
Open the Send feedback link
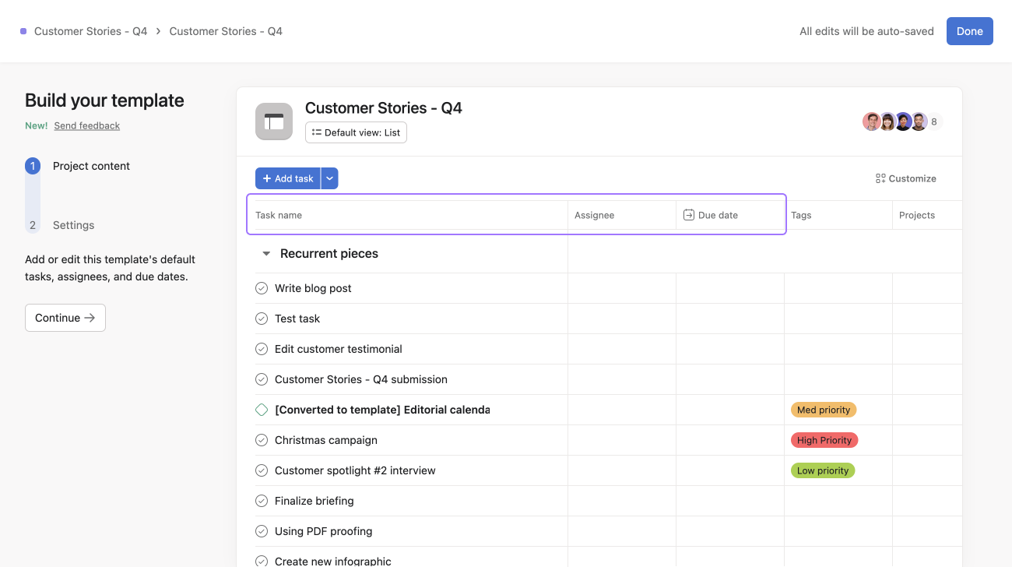click(86, 125)
